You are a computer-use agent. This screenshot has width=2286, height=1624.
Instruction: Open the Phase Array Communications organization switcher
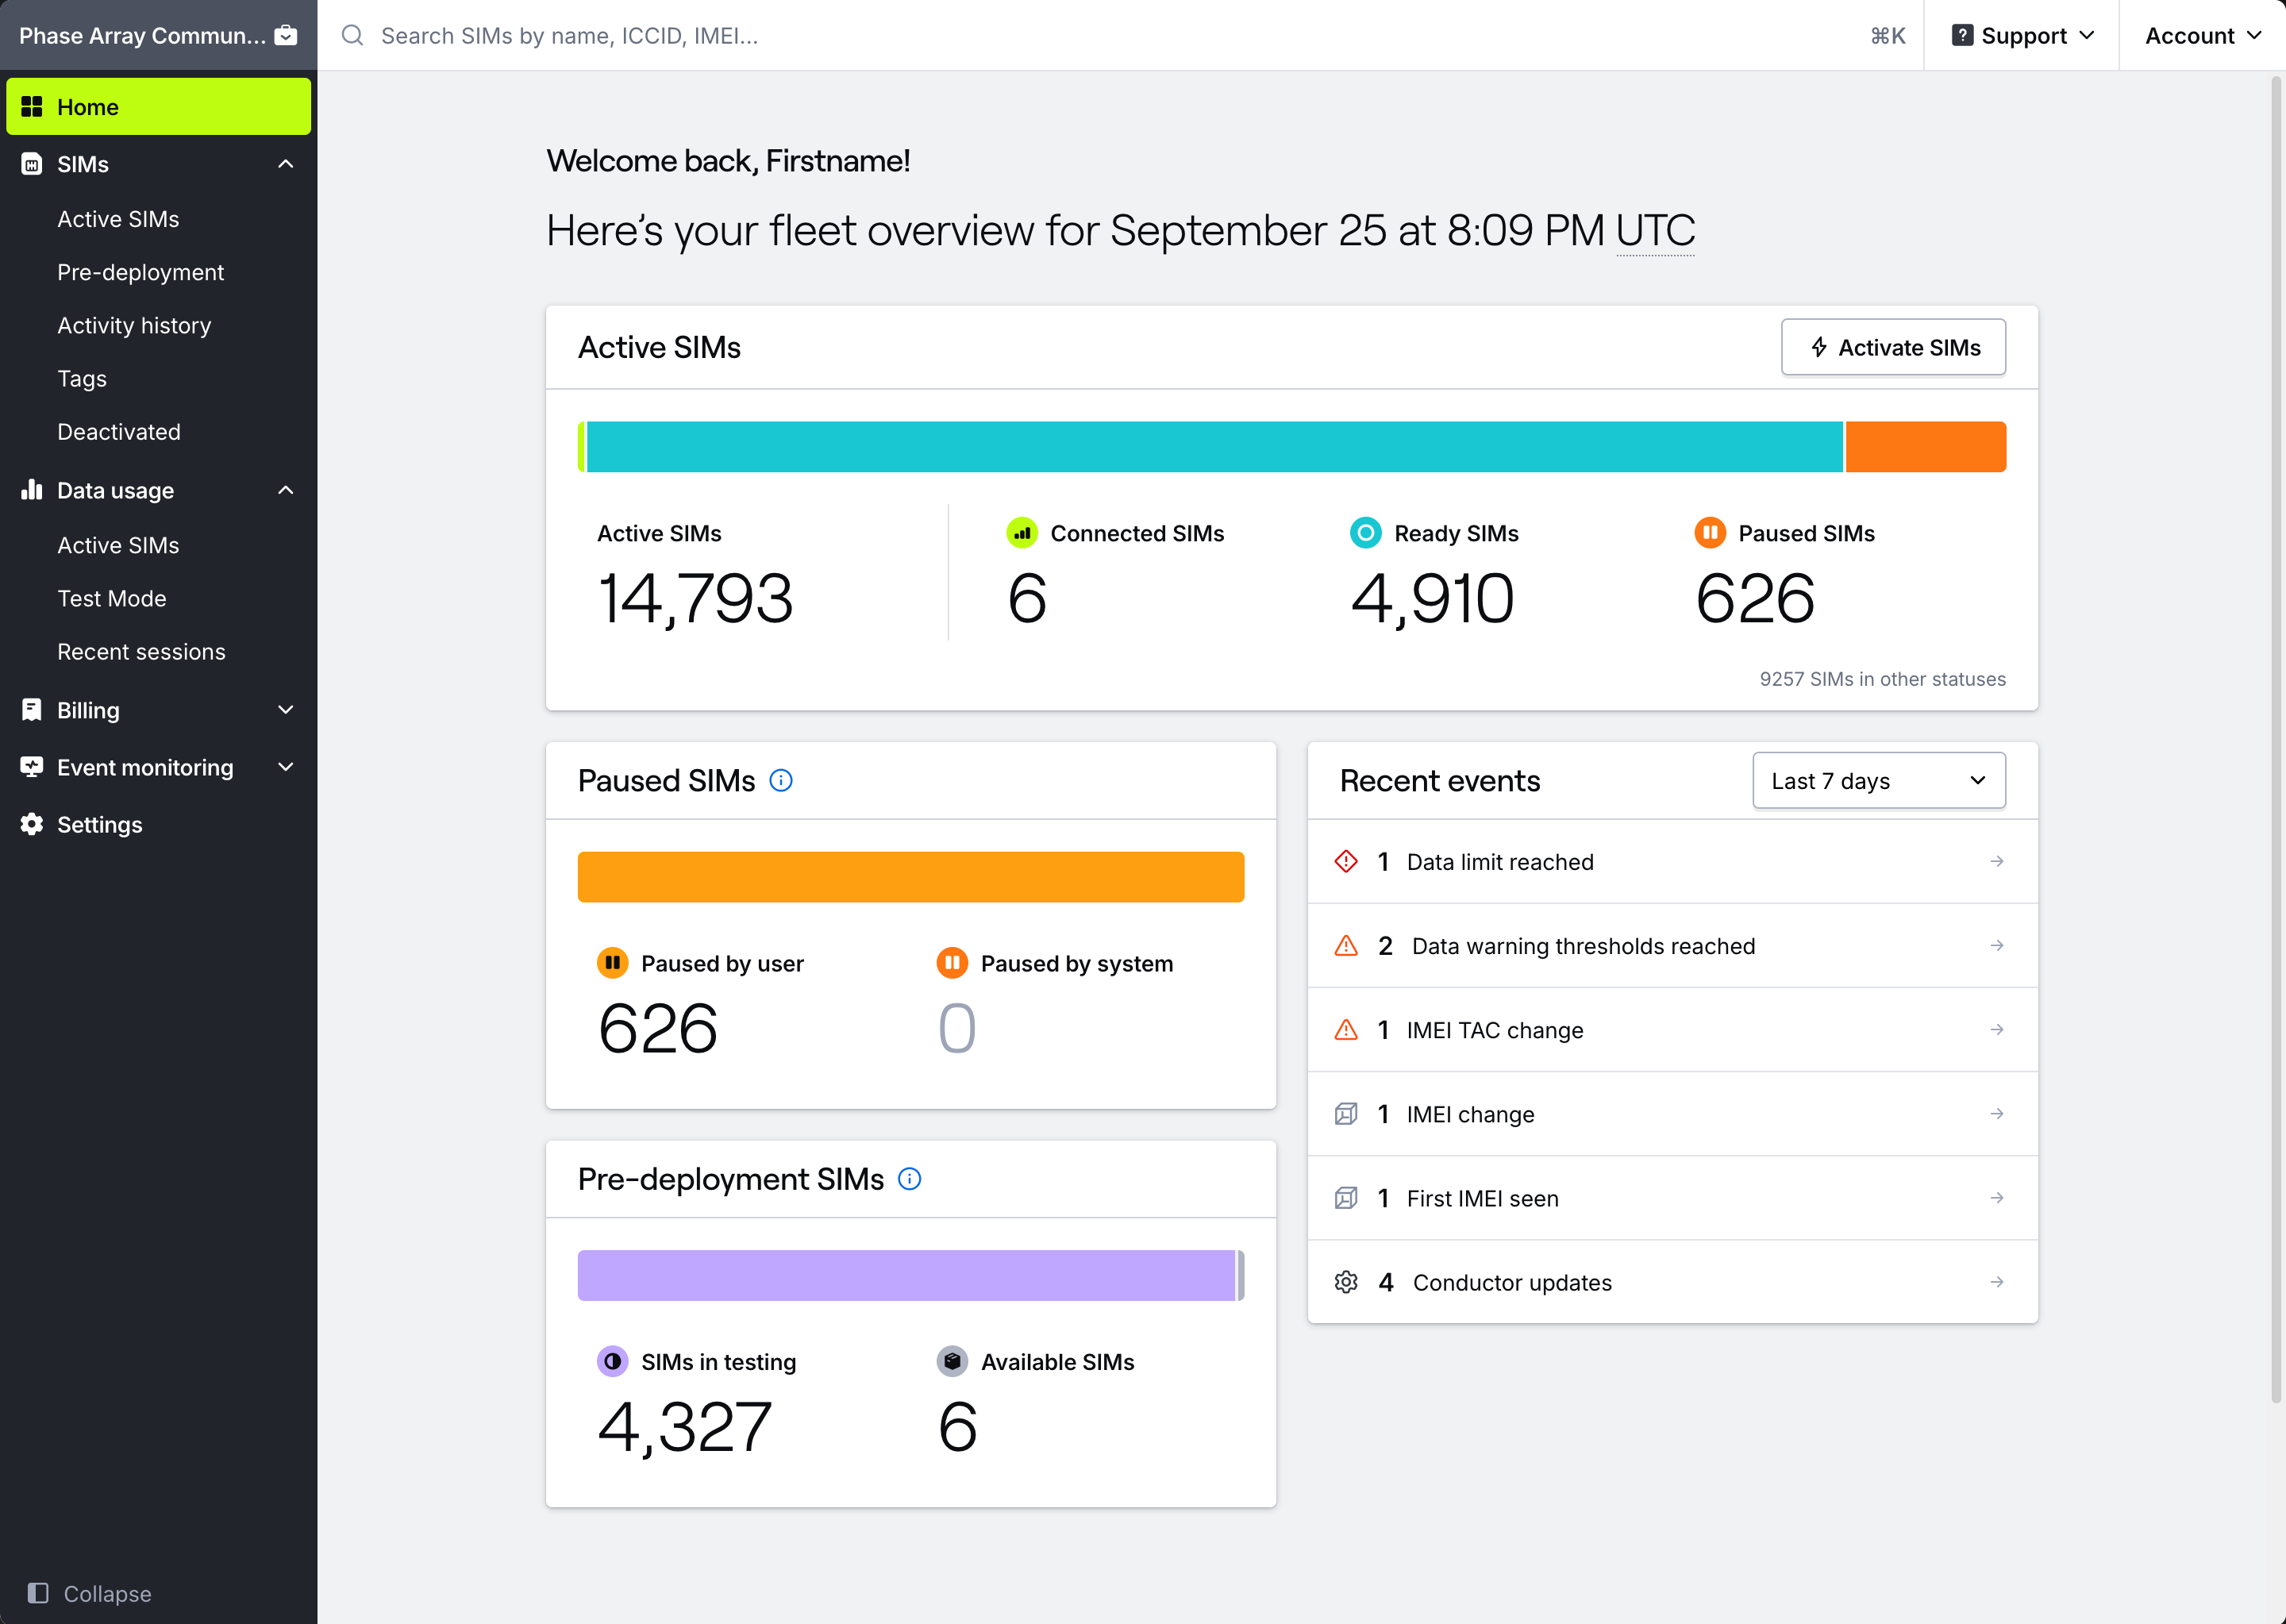pos(158,36)
